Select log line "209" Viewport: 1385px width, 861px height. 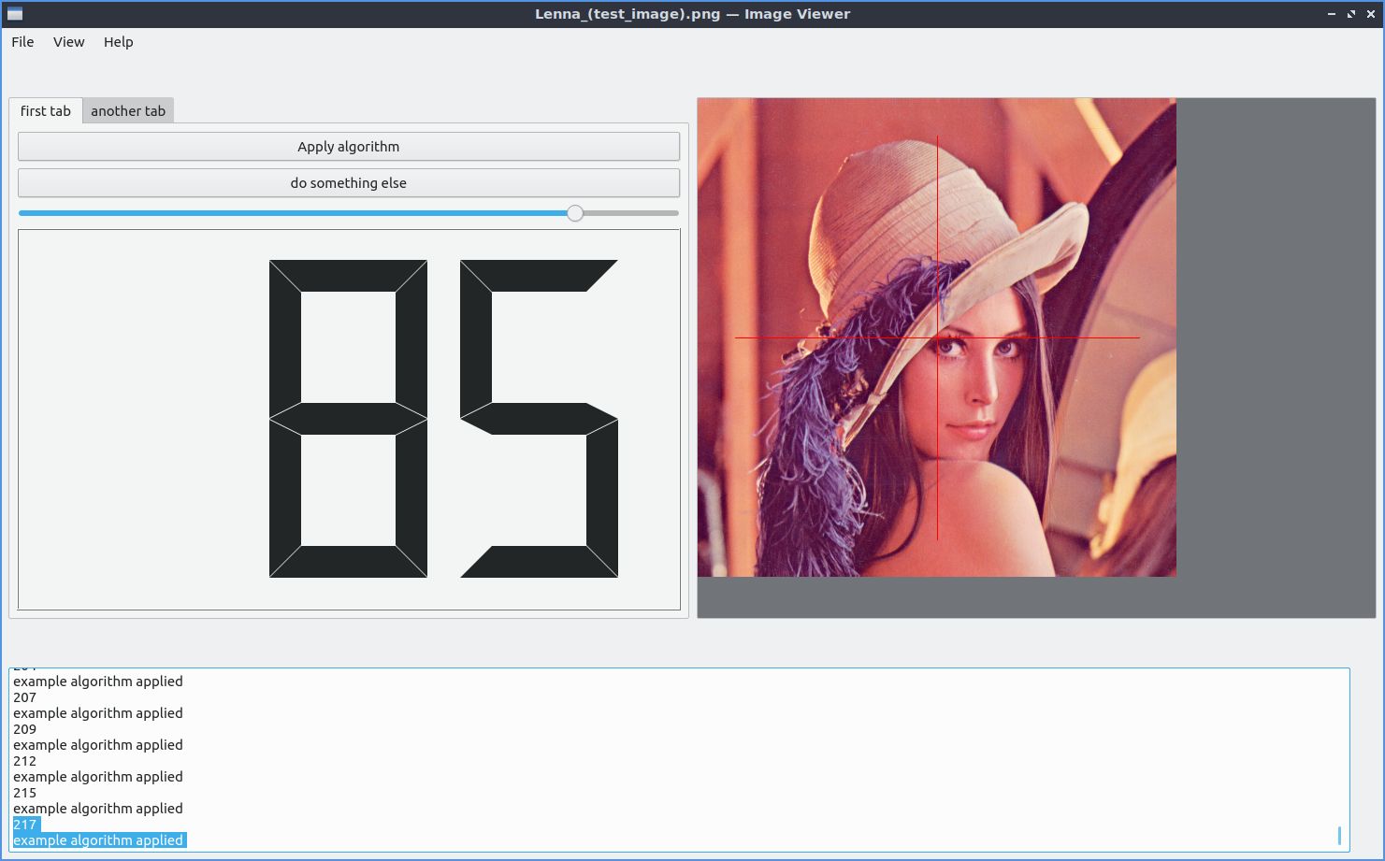25,729
